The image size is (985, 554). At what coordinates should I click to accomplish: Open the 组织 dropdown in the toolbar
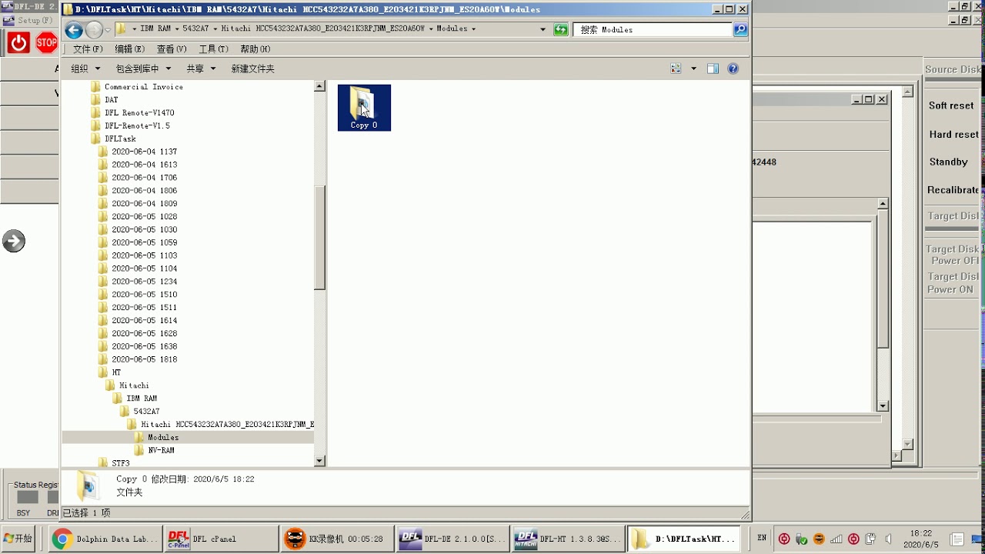(x=84, y=68)
